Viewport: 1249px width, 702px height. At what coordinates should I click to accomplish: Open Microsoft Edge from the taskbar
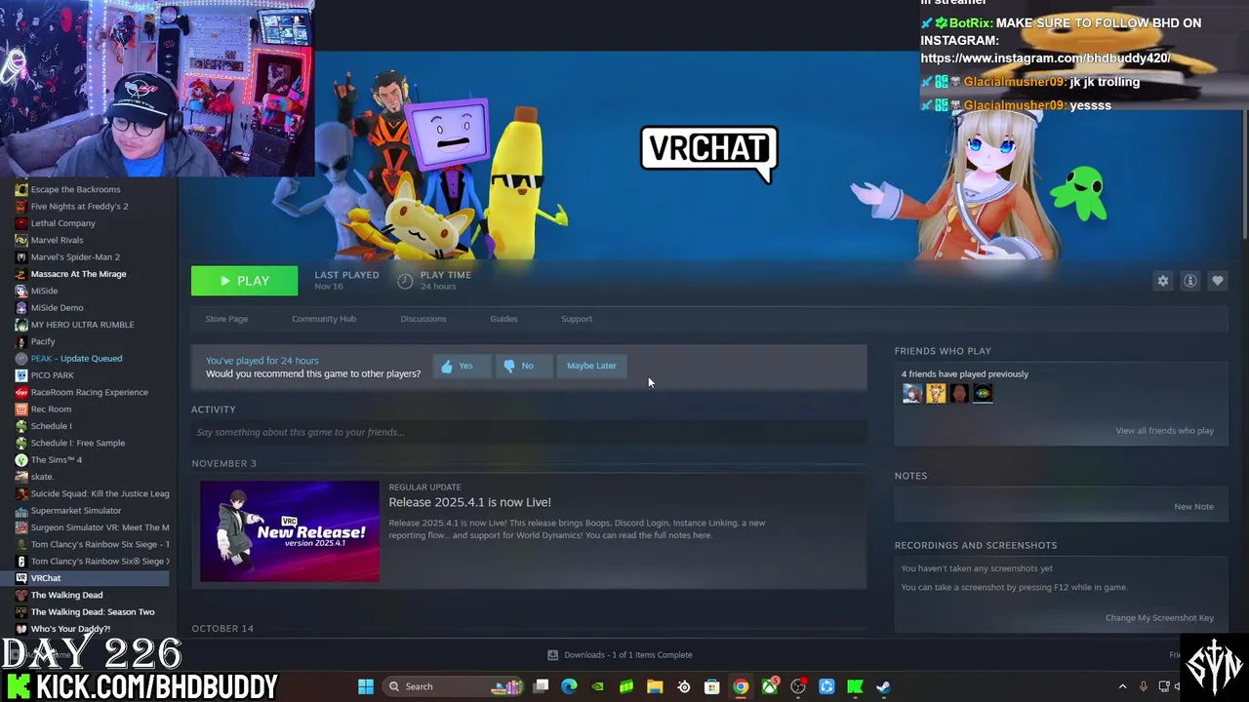[x=569, y=686]
